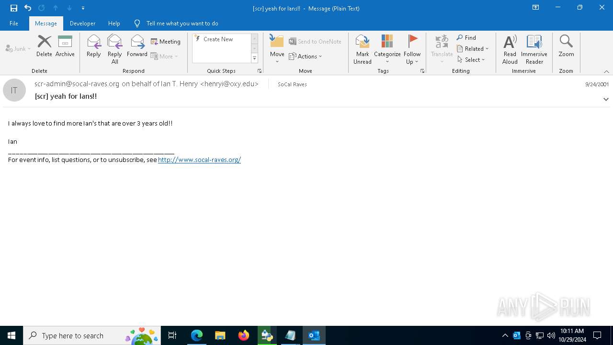Image resolution: width=613 pixels, height=345 pixels.
Task: Open the Select dropdown
Action: [471, 60]
